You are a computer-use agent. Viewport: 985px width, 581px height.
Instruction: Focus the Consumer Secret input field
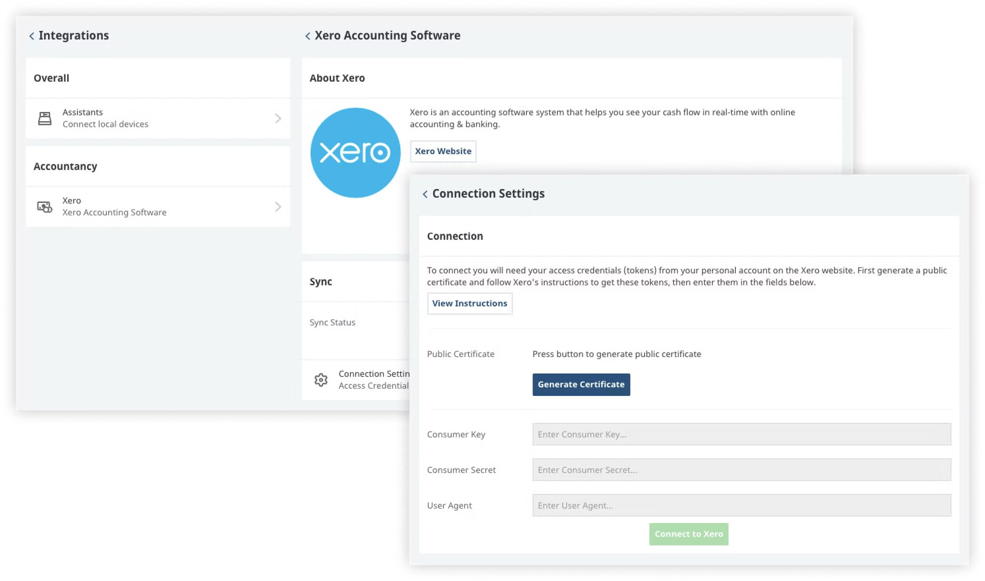click(x=741, y=470)
